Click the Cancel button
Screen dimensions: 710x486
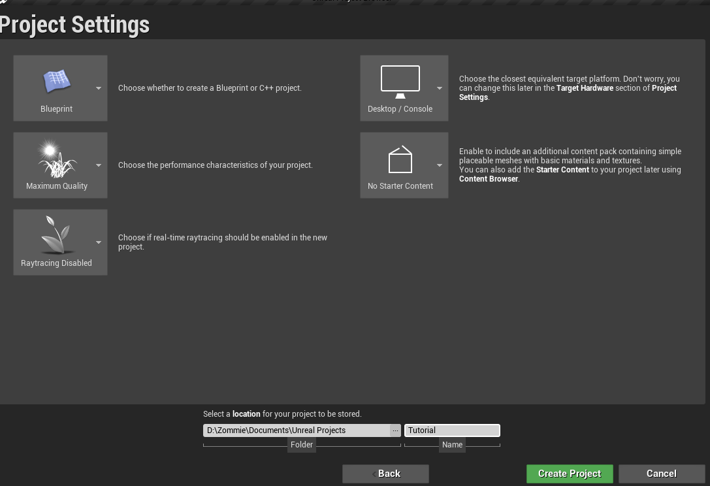(662, 474)
